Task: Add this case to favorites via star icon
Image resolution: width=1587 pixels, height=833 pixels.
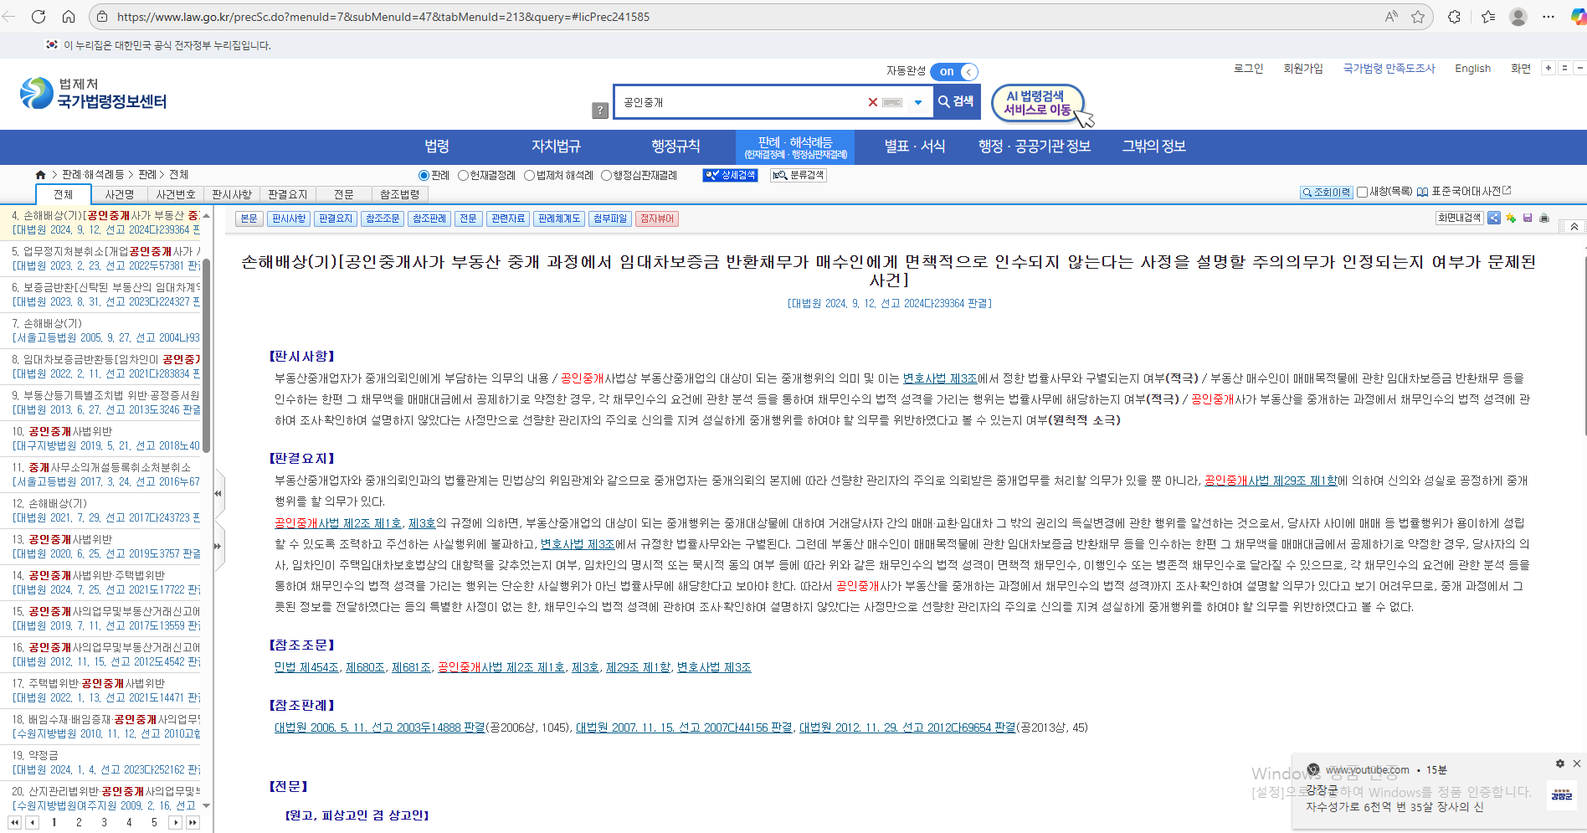Action: click(x=1511, y=219)
